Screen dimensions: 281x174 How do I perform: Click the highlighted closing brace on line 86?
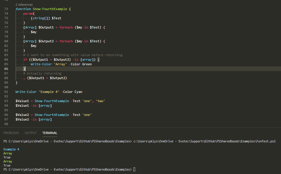(x=24, y=68)
